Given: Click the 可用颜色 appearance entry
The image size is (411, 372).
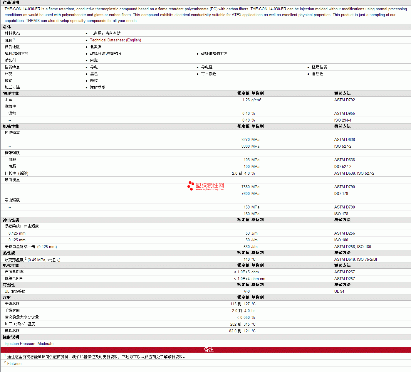Looking at the screenshot, I should 209,74.
